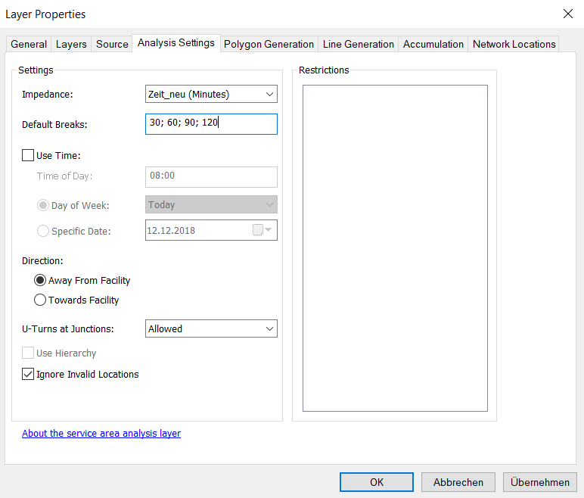Image resolution: width=584 pixels, height=498 pixels.
Task: Open the Network Locations tab
Action: (x=514, y=44)
